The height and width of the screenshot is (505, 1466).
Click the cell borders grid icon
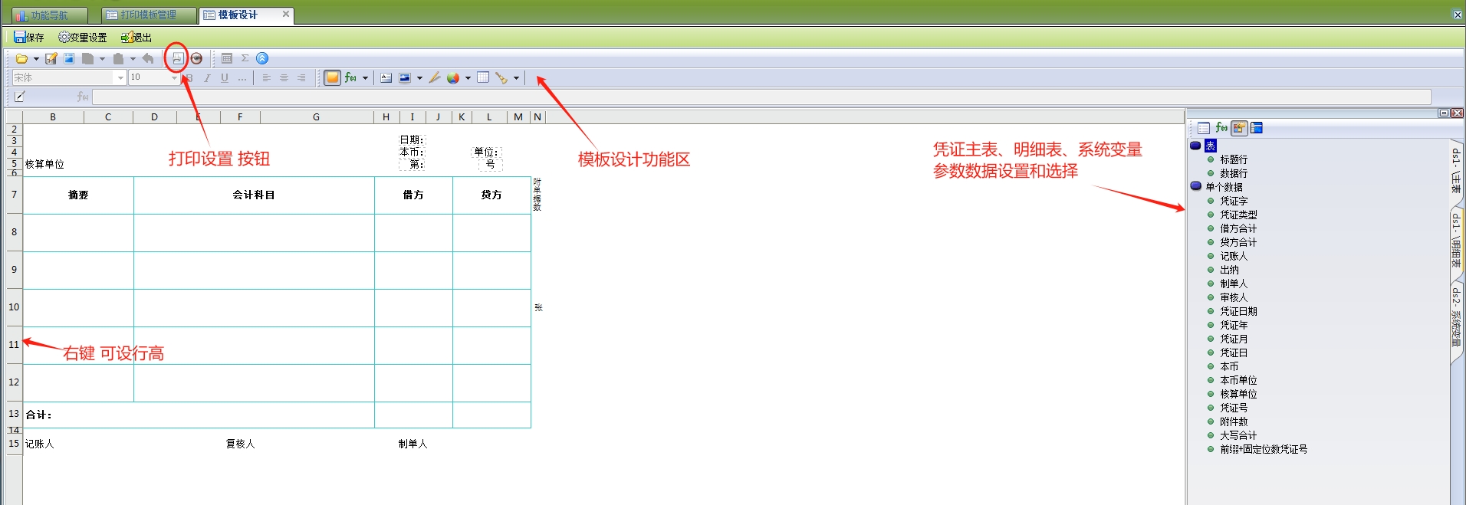coord(483,77)
